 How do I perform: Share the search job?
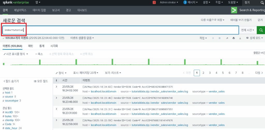(227, 38)
